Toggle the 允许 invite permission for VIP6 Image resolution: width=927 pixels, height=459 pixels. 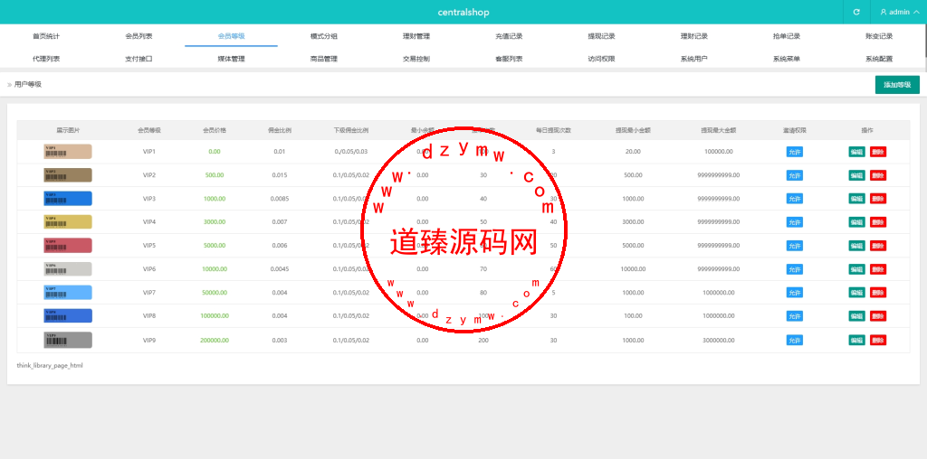pyautogui.click(x=795, y=269)
